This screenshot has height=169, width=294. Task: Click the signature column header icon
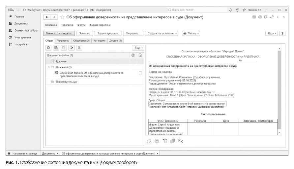(x=133, y=55)
